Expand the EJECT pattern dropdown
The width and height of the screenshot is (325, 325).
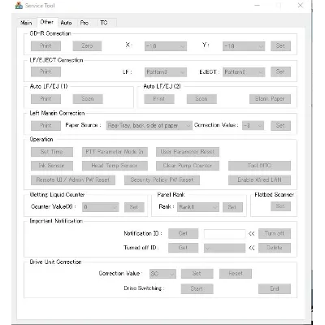pos(244,72)
